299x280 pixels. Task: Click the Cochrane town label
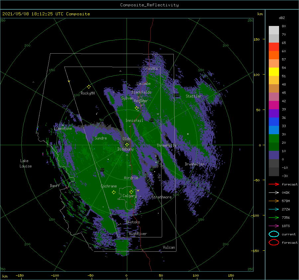tap(109, 186)
